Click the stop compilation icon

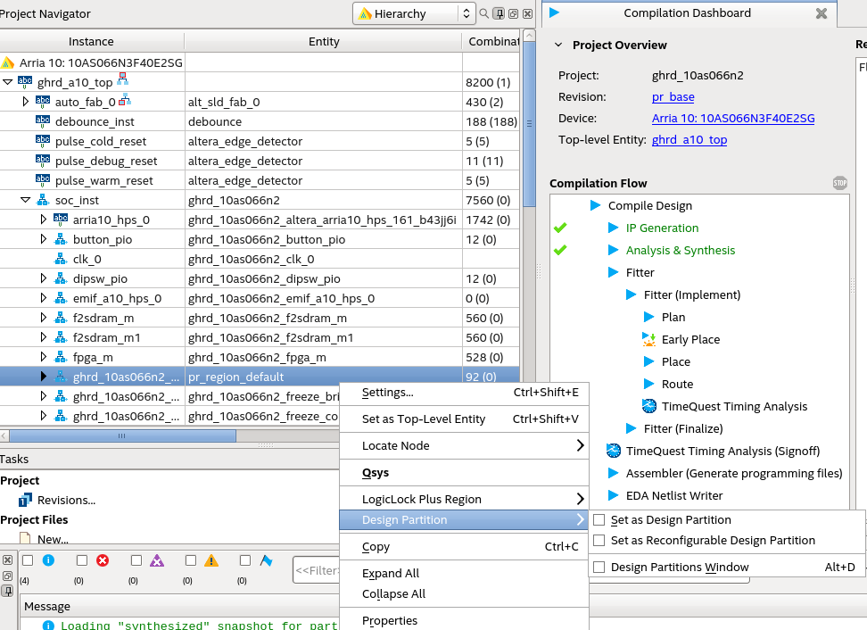[839, 183]
